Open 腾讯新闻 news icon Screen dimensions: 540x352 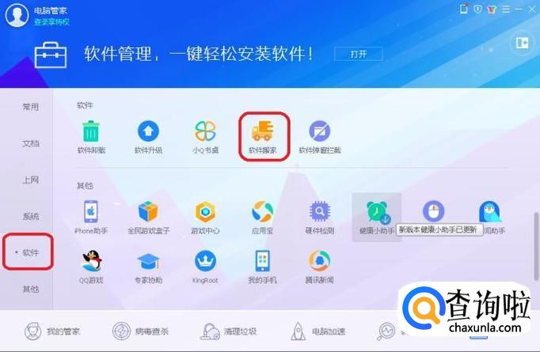pyautogui.click(x=320, y=261)
